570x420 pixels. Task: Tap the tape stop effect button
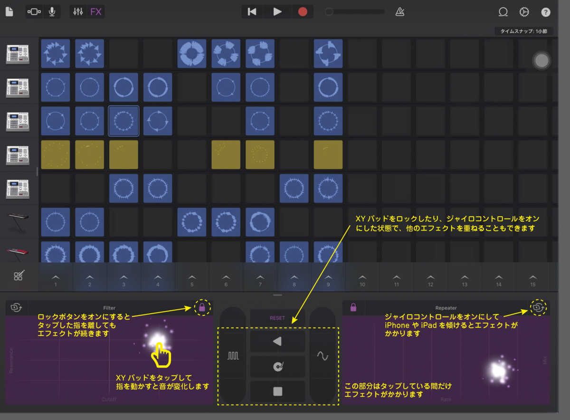(x=277, y=391)
